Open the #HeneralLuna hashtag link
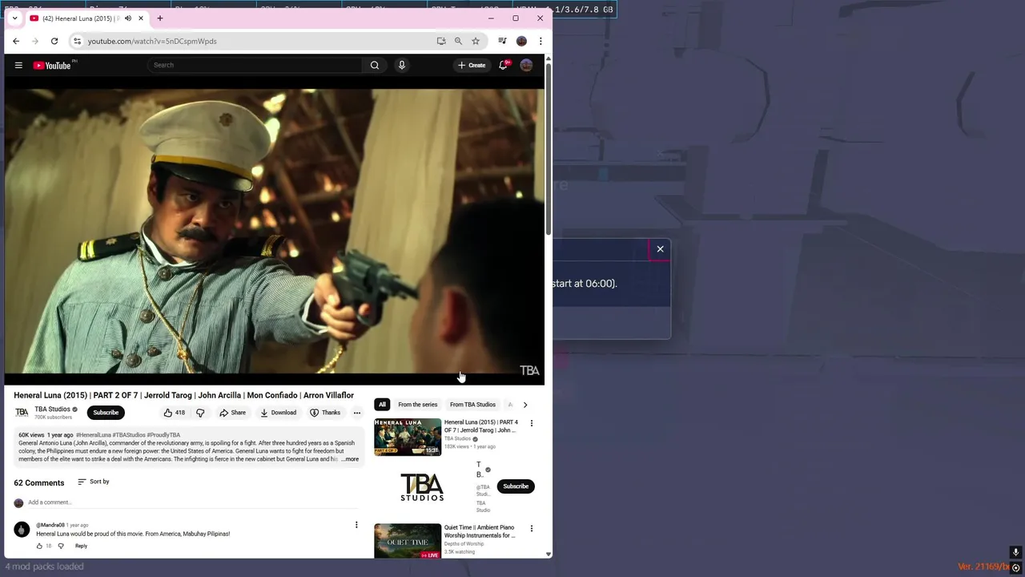The height and width of the screenshot is (577, 1025). click(x=94, y=435)
